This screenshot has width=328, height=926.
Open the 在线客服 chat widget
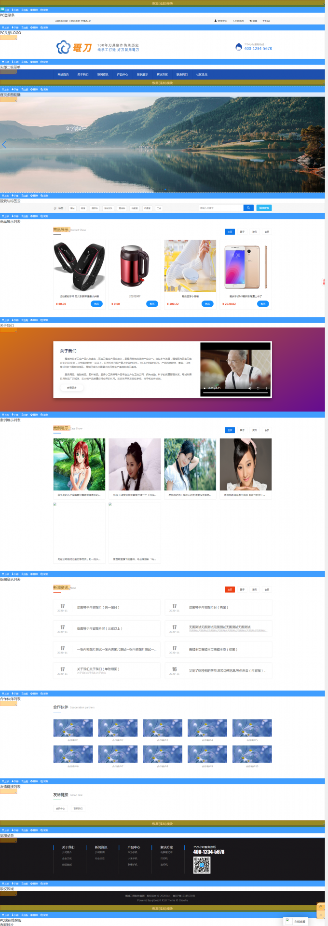pyautogui.click(x=296, y=921)
